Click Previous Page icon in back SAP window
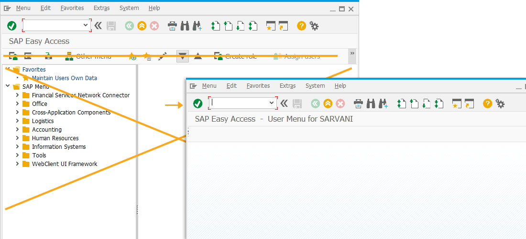The height and width of the screenshot is (239, 526). (228, 26)
